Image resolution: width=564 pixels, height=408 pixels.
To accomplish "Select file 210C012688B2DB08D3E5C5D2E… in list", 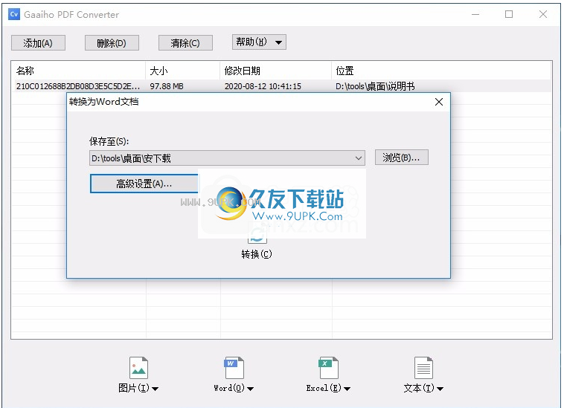I will pos(78,86).
